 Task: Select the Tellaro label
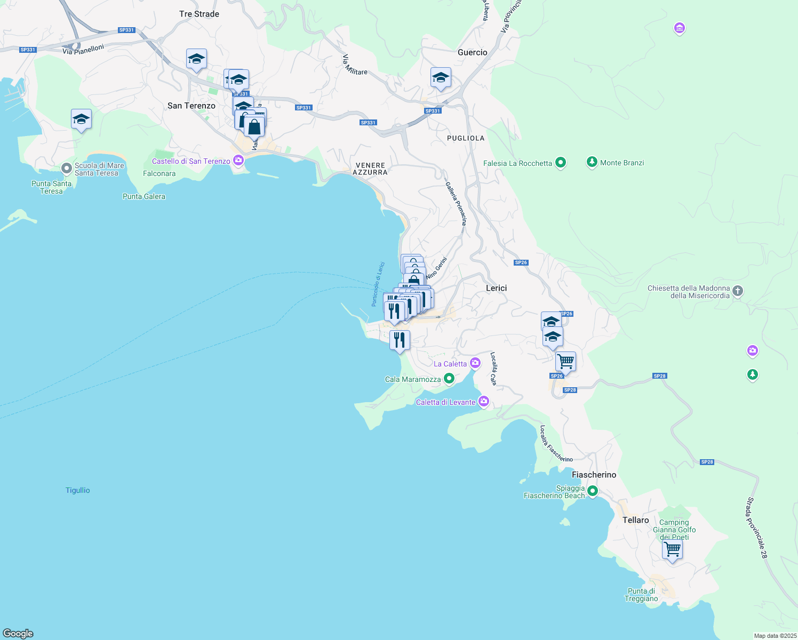tap(636, 520)
